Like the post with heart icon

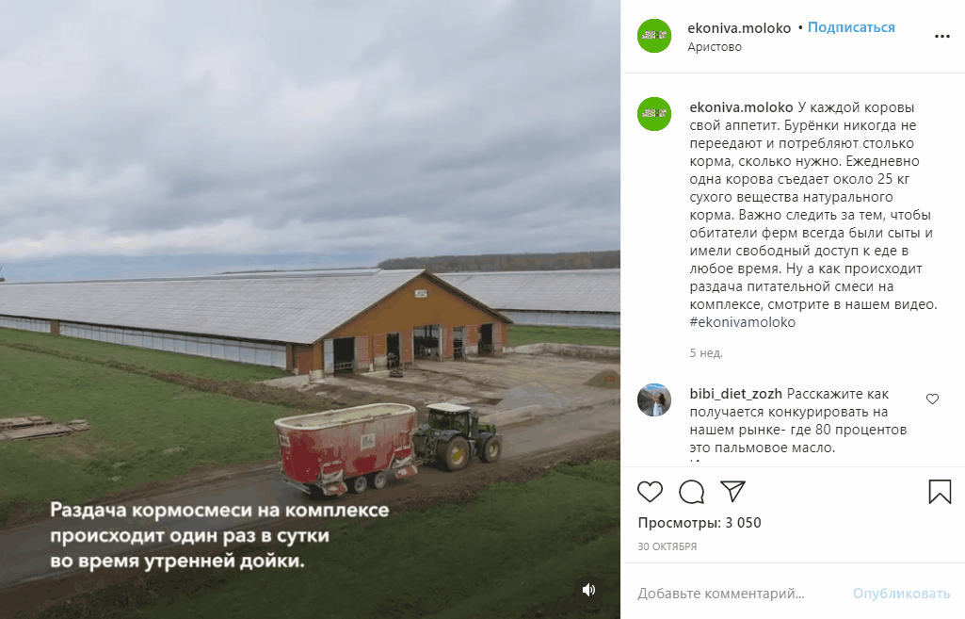pyautogui.click(x=650, y=492)
